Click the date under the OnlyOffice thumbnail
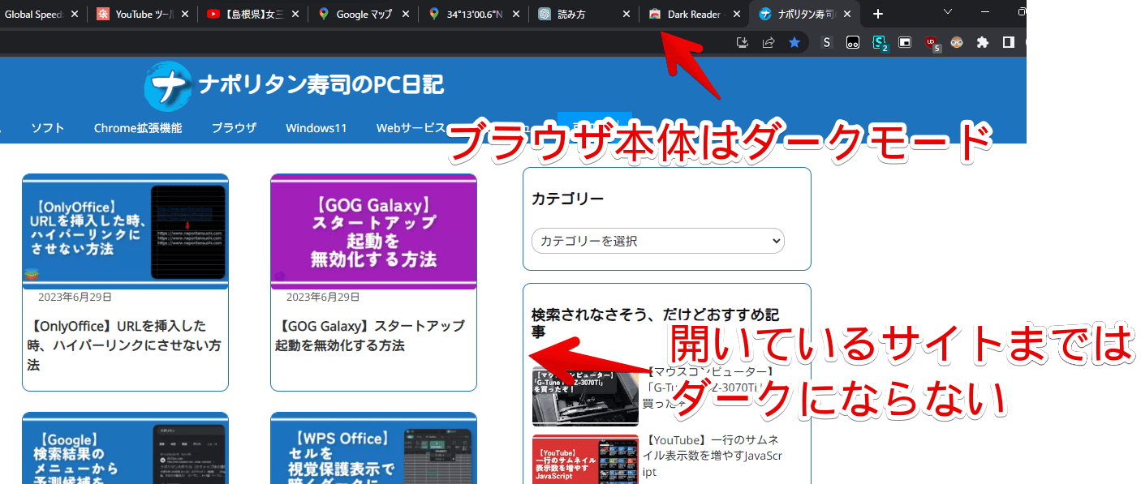This screenshot has width=1141, height=484. click(75, 298)
